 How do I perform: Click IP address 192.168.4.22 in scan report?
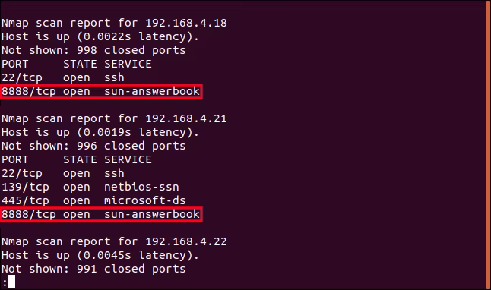(x=186, y=241)
